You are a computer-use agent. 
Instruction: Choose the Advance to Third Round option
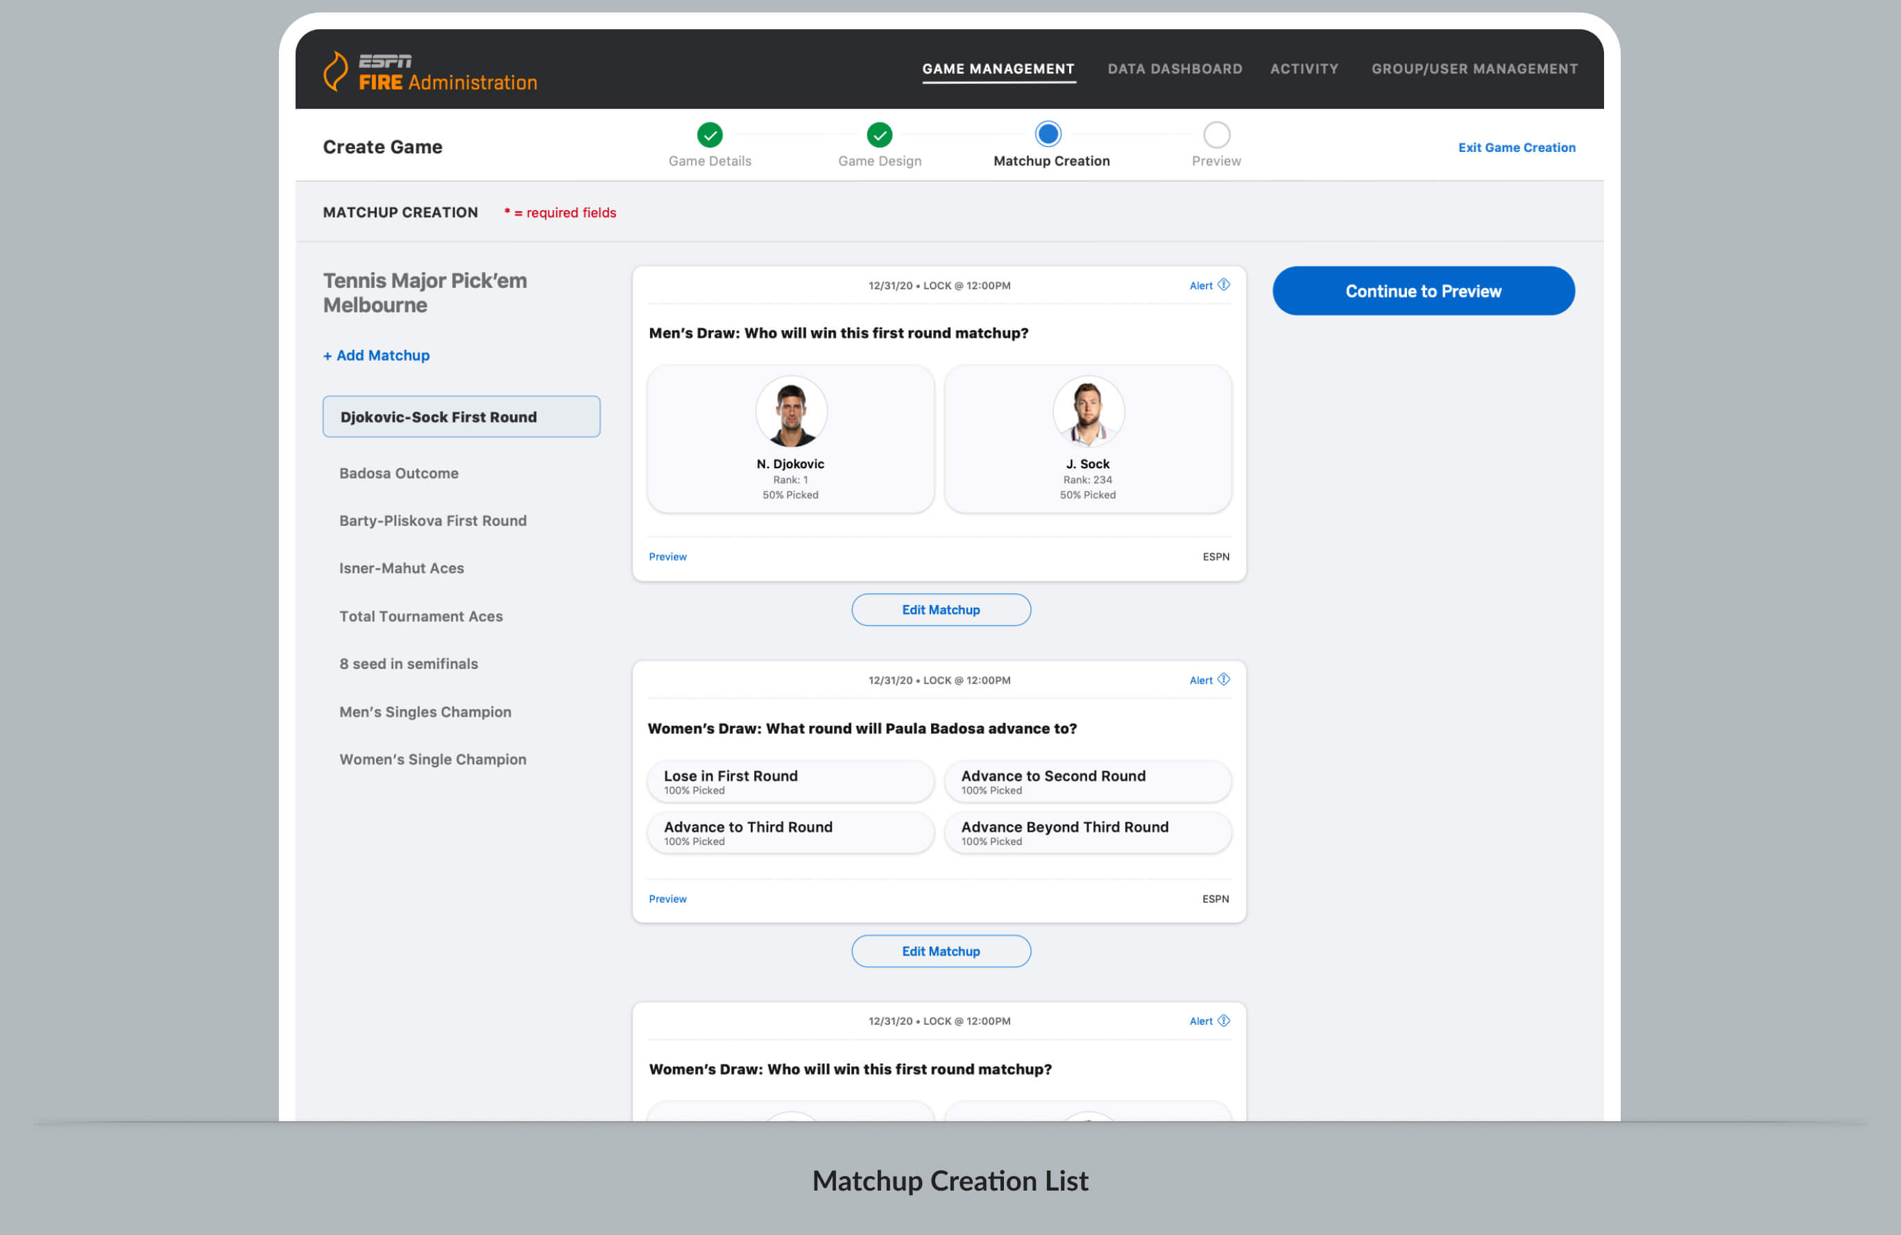coord(790,833)
